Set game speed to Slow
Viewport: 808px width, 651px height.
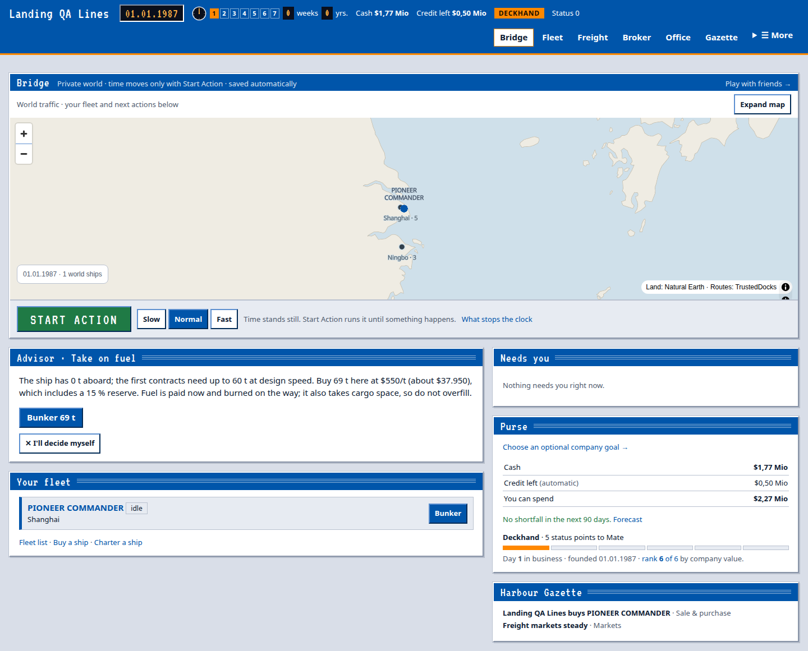(x=151, y=320)
